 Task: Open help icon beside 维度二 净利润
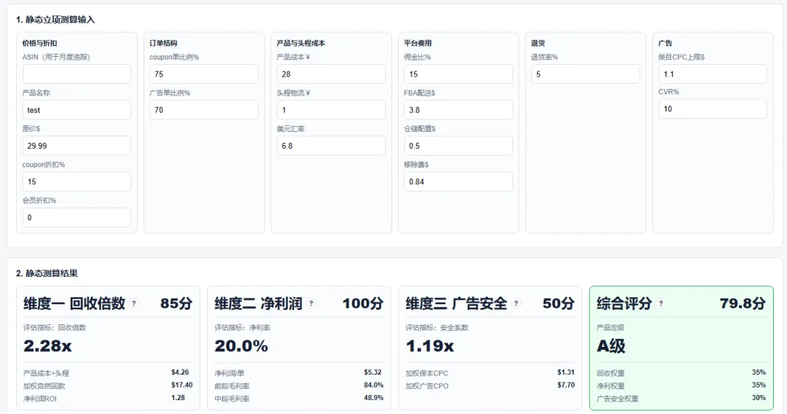point(311,303)
